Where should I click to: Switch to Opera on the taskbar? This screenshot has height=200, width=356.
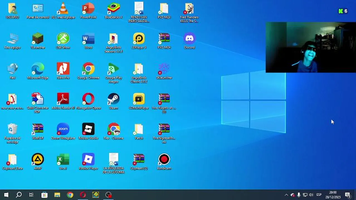click(83, 195)
